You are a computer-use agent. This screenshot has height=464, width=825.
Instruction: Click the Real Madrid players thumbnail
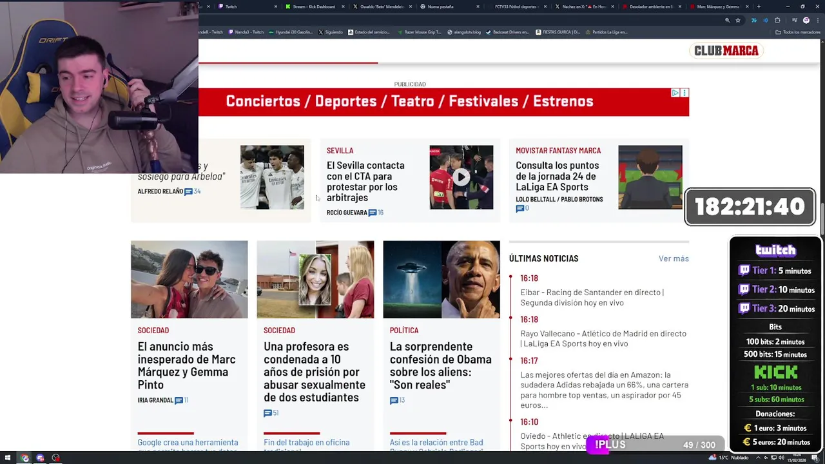pyautogui.click(x=272, y=177)
